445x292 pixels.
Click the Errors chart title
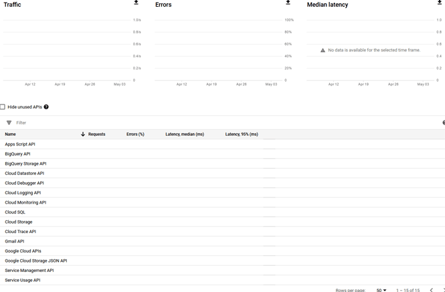[x=163, y=5]
